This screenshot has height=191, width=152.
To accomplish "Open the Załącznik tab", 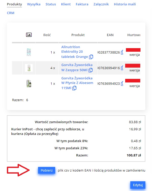I will pos(101,4).
